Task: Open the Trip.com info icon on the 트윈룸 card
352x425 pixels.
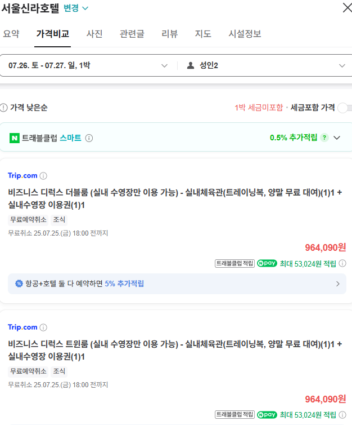Action: (43, 327)
